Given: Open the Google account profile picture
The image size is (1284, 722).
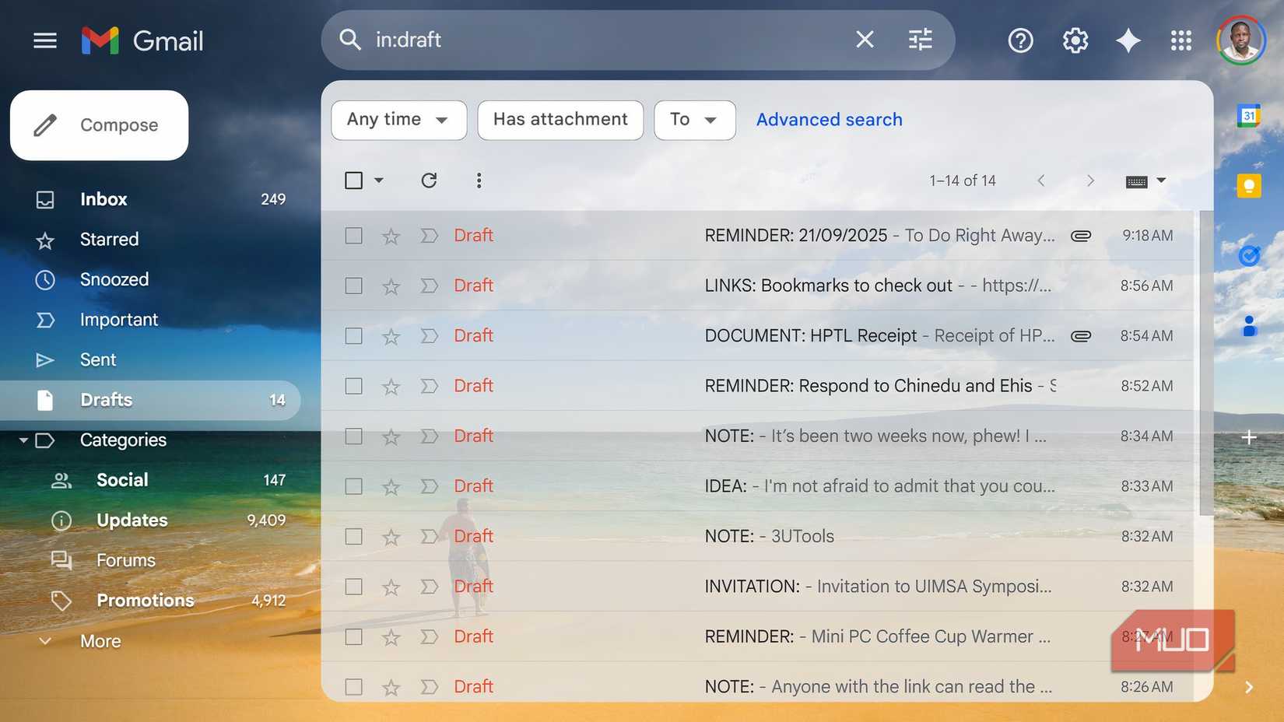Looking at the screenshot, I should [x=1240, y=40].
